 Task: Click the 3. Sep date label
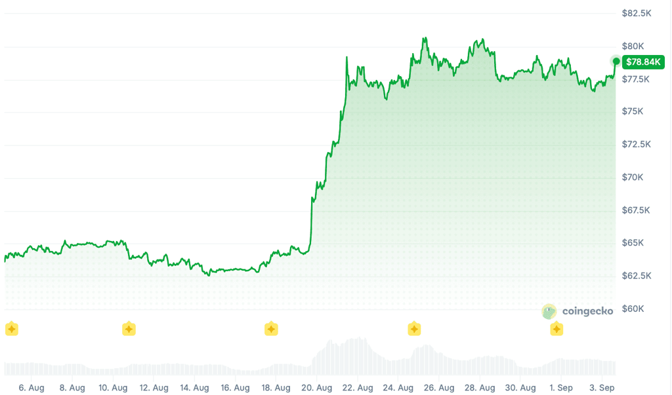[x=602, y=388]
